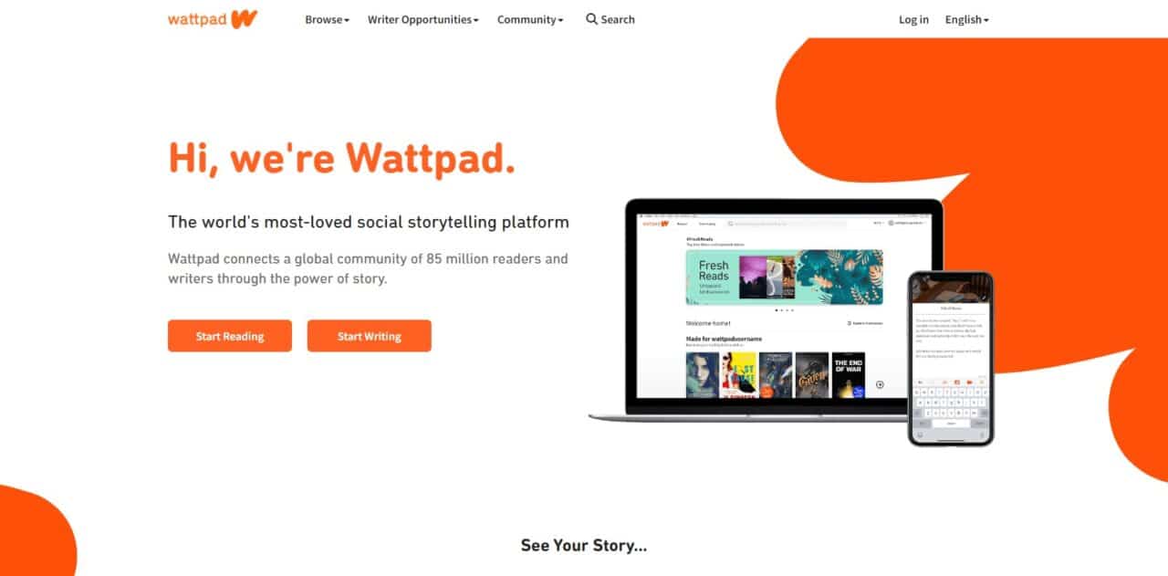The height and width of the screenshot is (576, 1168).
Task: Click the Hi, we're Wattpad heading
Action: [x=341, y=157]
